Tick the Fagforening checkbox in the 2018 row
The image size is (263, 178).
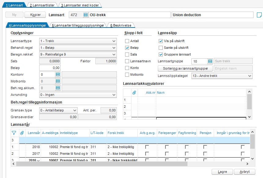pos(187,147)
